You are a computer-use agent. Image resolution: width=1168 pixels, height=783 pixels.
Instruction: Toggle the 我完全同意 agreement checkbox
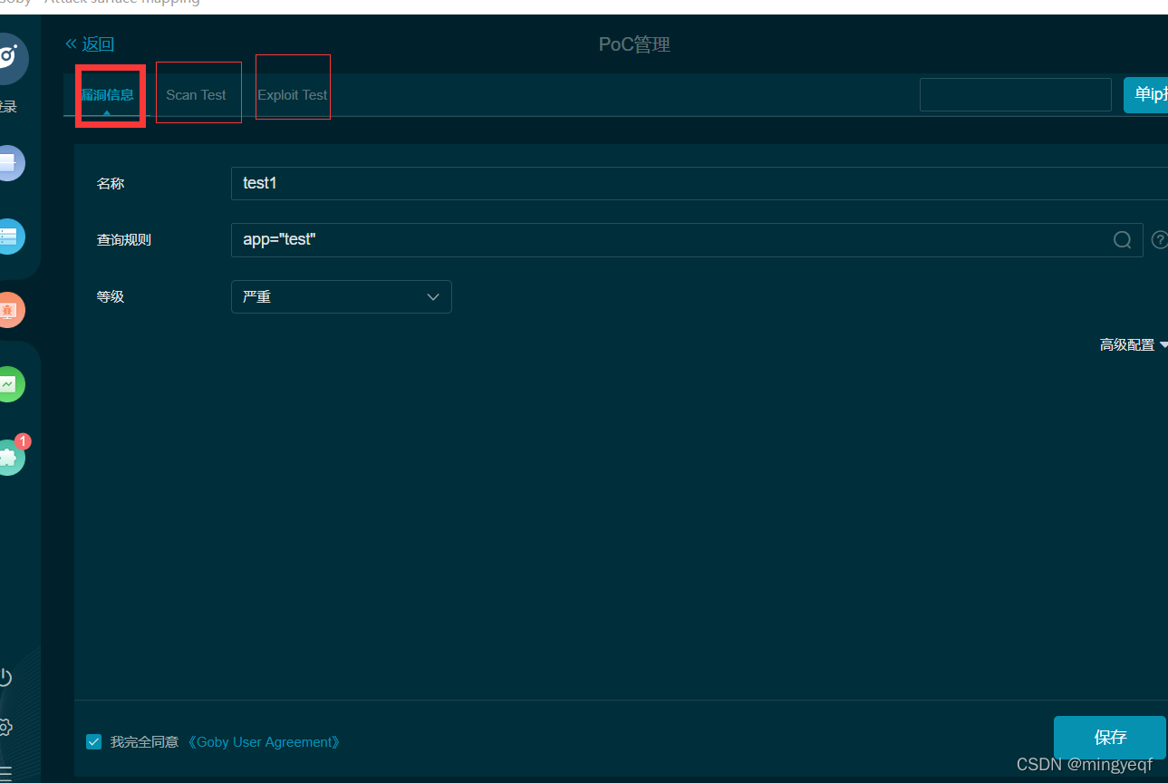point(94,742)
